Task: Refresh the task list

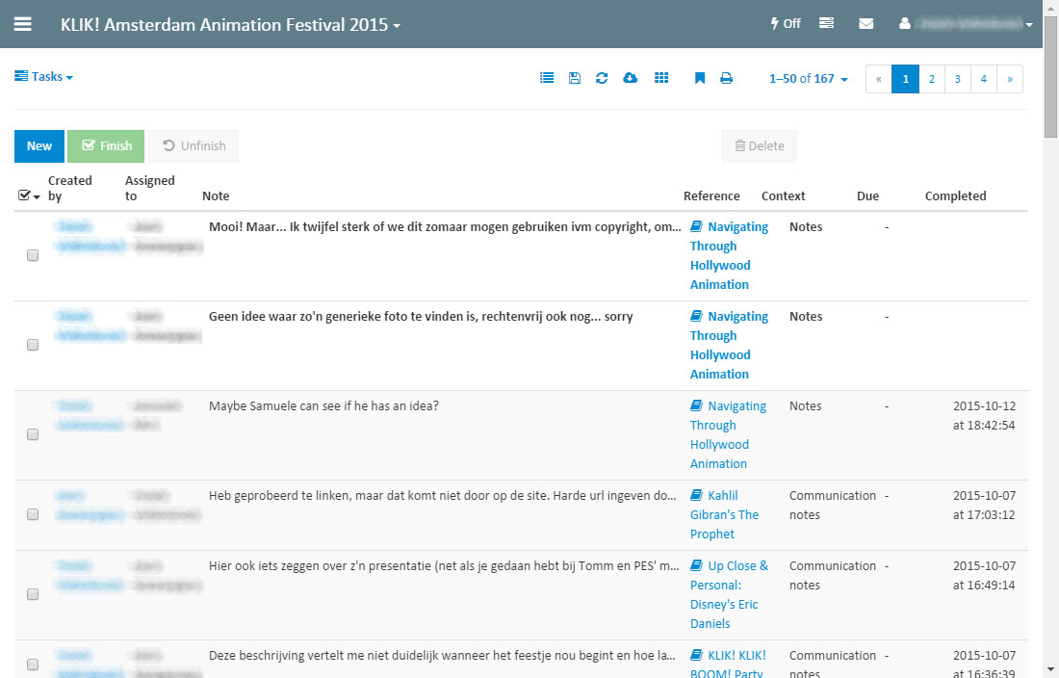Action: pos(602,78)
